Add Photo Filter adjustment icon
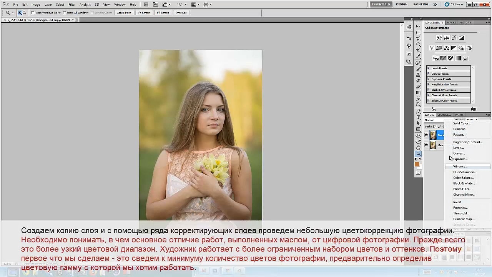Screen dimensions: 492x277 coord(462,48)
